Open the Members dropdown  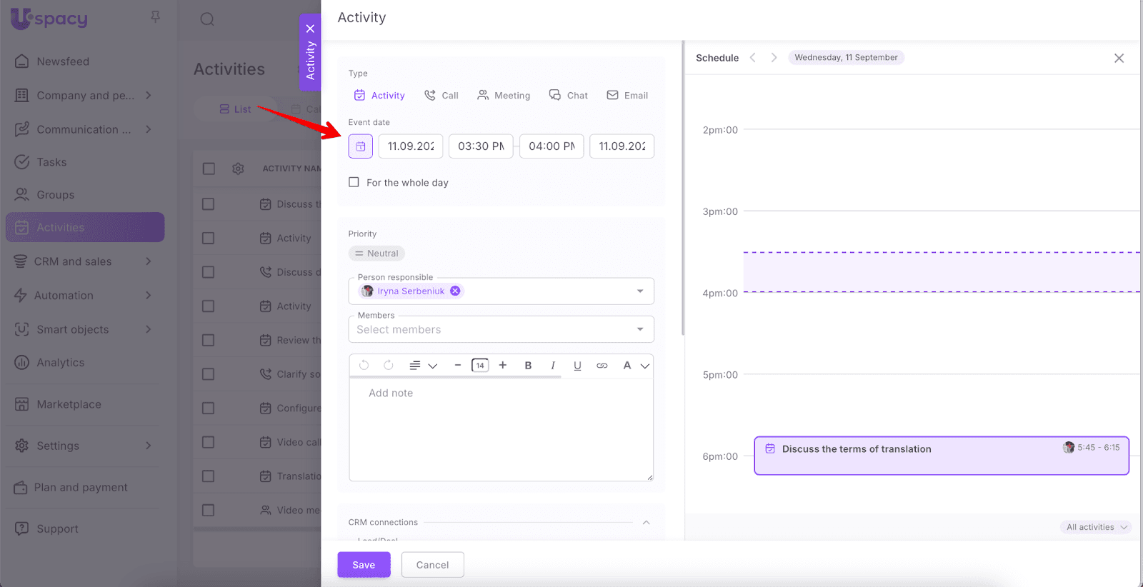(640, 329)
